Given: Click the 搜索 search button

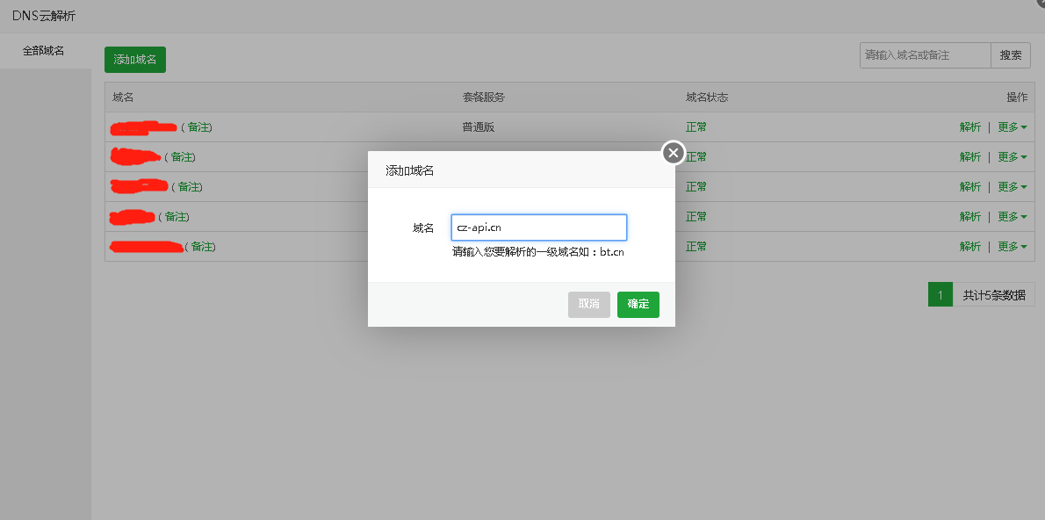Looking at the screenshot, I should (x=1011, y=55).
